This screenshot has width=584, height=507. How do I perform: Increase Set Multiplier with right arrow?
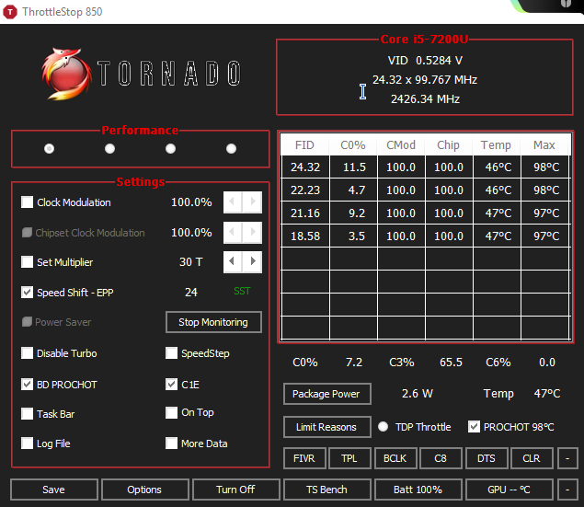(x=253, y=262)
